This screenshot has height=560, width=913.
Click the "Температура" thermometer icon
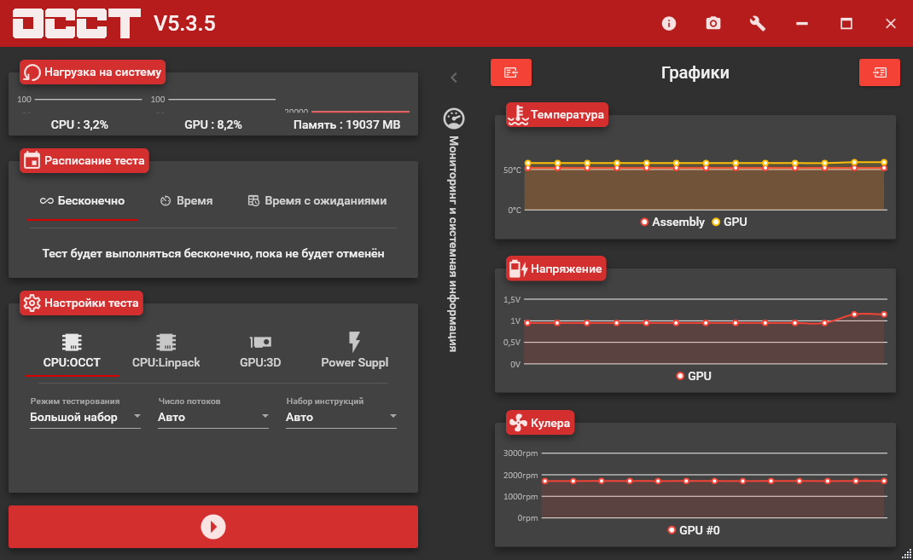tap(518, 114)
